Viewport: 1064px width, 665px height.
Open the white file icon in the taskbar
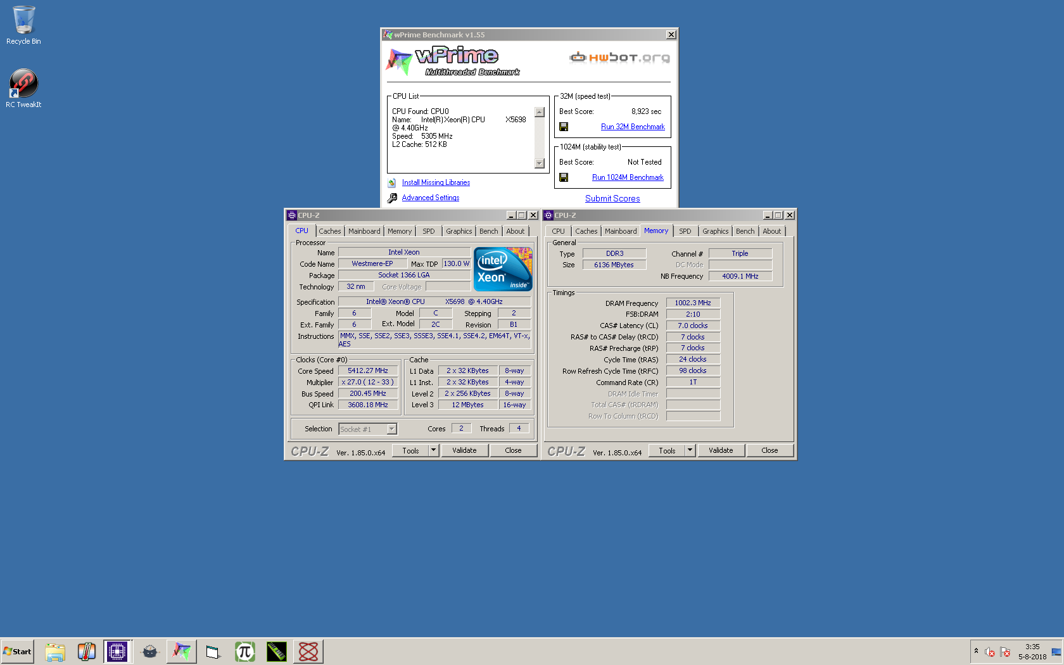[x=213, y=651]
